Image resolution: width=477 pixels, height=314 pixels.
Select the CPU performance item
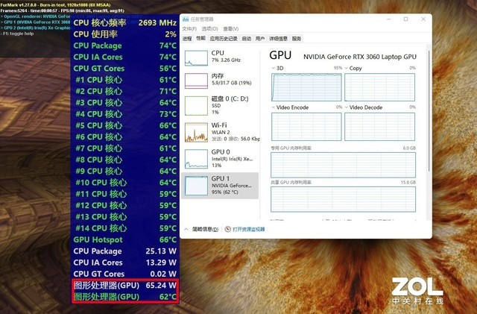[x=221, y=58]
